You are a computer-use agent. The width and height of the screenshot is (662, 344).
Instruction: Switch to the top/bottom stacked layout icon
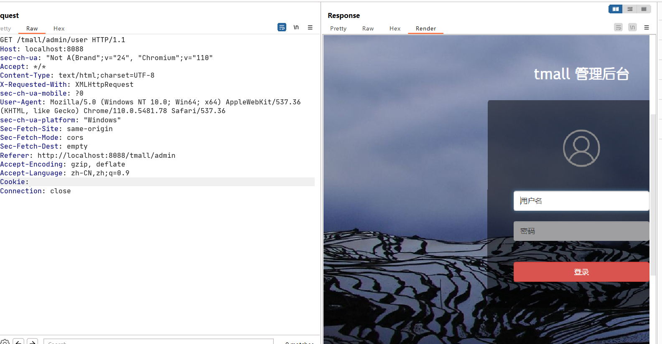tap(630, 9)
